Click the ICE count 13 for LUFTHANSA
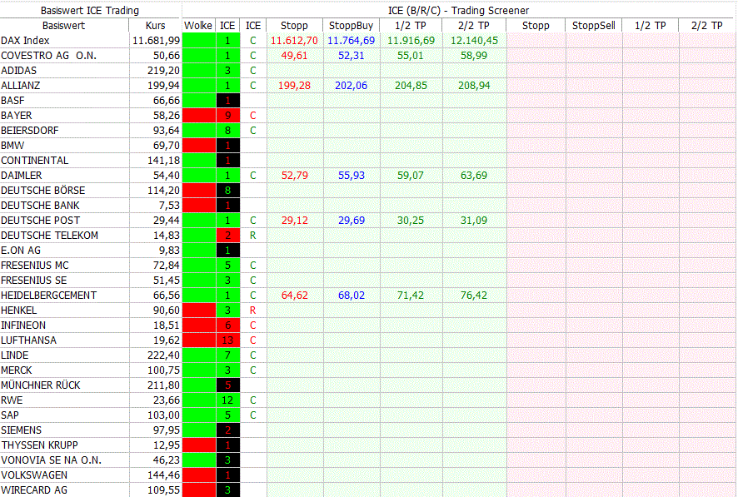 (x=227, y=340)
